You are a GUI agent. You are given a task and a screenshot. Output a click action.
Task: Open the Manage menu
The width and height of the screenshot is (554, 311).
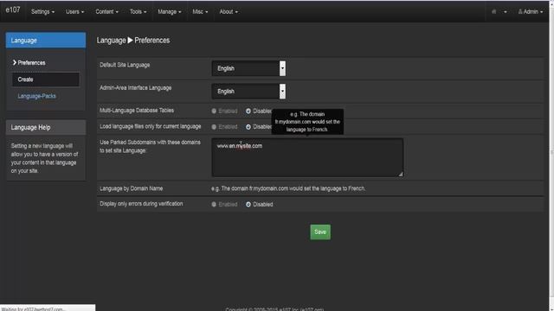170,11
